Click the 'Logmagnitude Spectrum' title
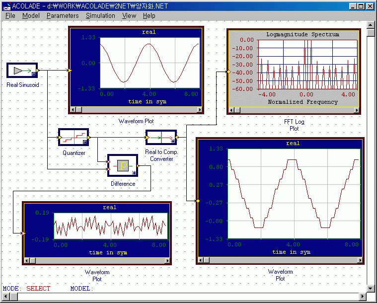This screenshot has height=303, width=377. click(x=302, y=34)
